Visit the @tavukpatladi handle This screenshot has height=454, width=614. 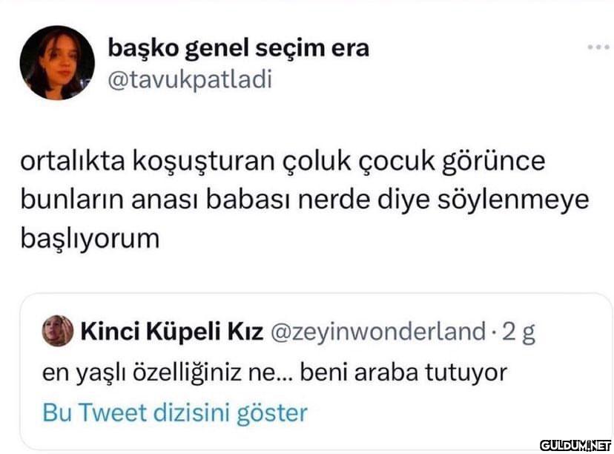190,79
